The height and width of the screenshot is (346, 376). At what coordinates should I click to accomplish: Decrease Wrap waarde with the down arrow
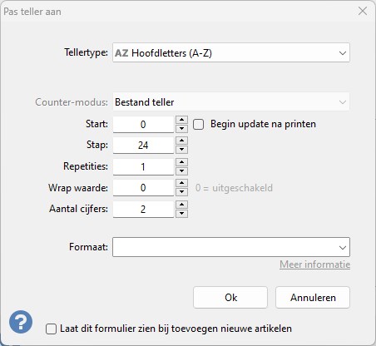(181, 192)
